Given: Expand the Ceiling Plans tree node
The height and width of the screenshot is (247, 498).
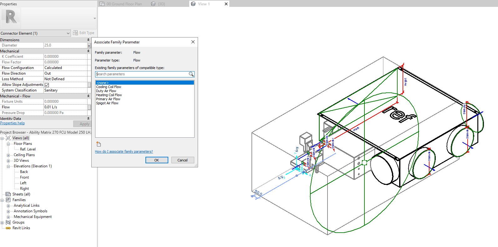Looking at the screenshot, I should pyautogui.click(x=8, y=155).
